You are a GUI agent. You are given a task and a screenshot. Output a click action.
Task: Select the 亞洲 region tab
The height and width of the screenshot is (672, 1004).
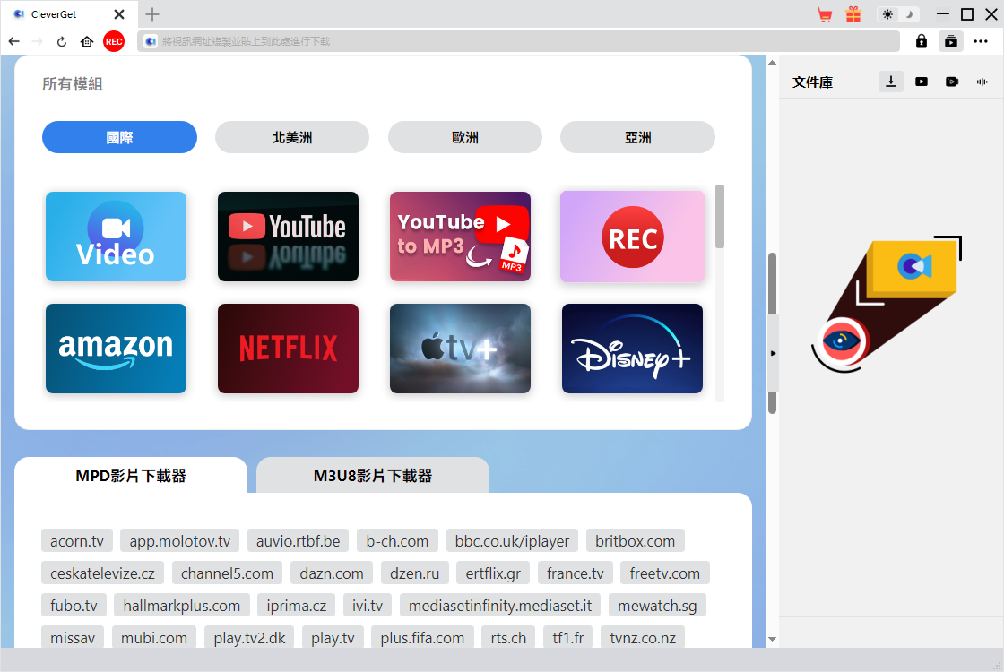click(637, 137)
